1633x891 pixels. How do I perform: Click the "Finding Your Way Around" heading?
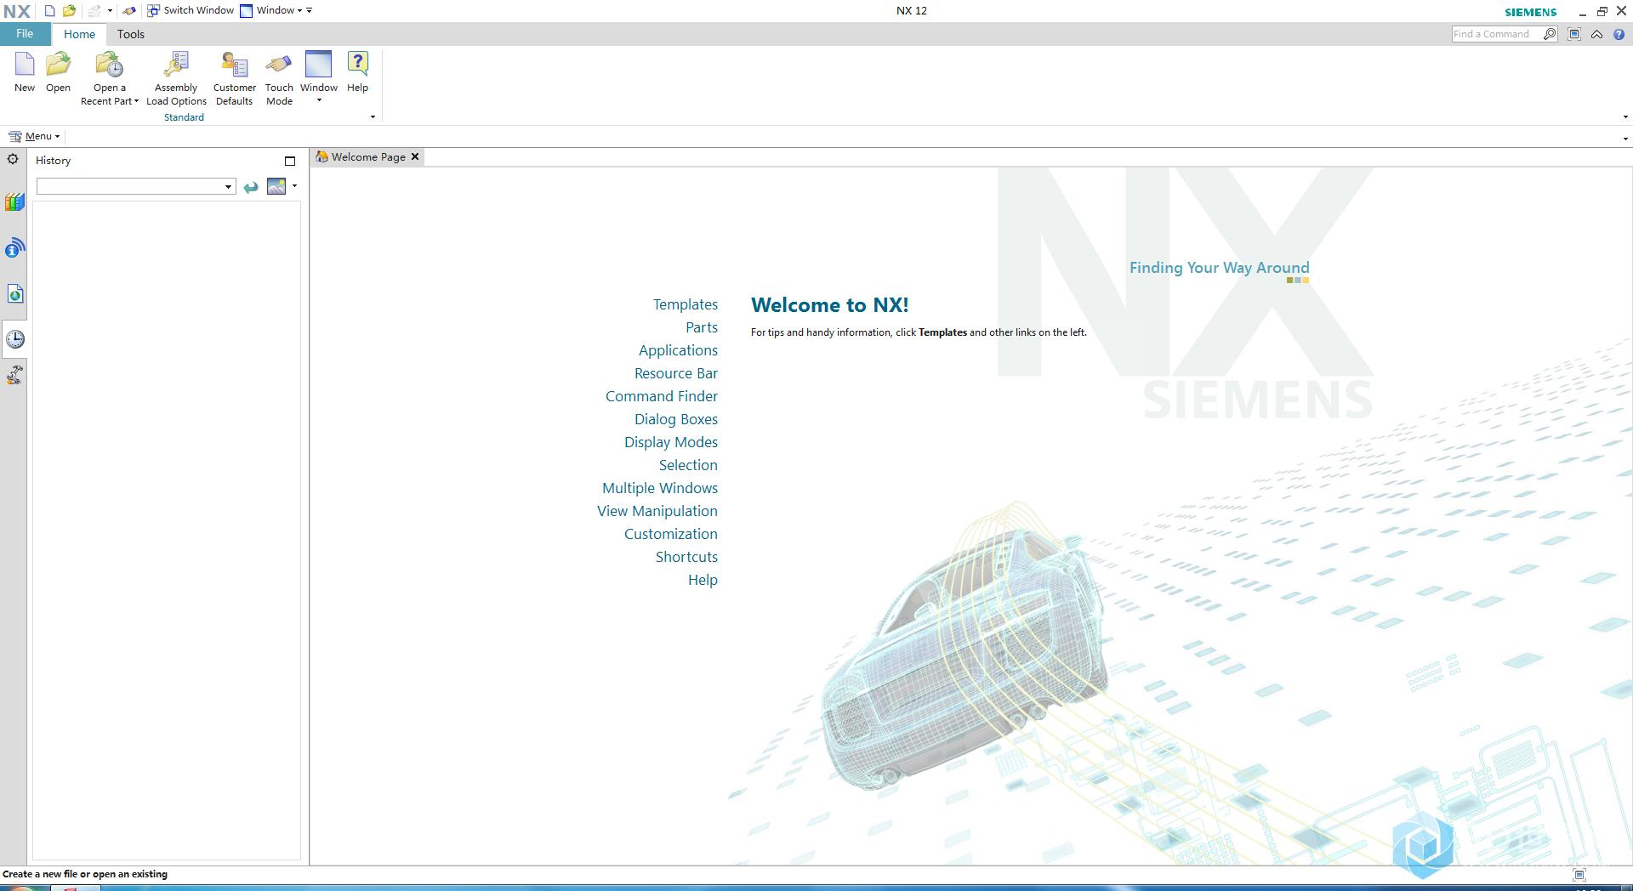click(1219, 268)
